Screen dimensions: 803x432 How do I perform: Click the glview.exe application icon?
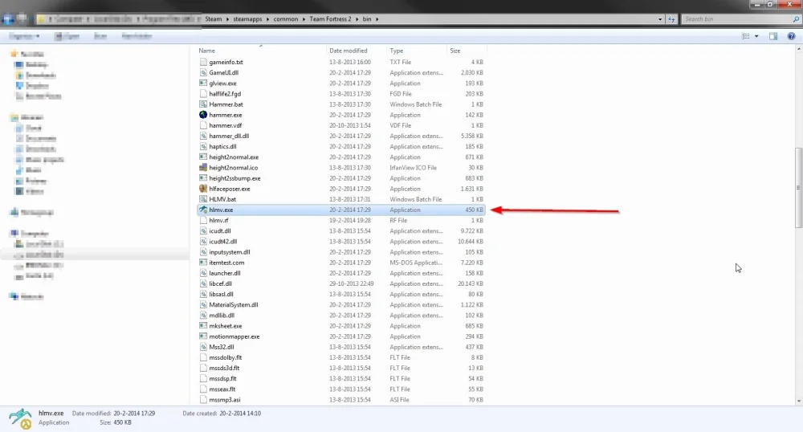(203, 83)
